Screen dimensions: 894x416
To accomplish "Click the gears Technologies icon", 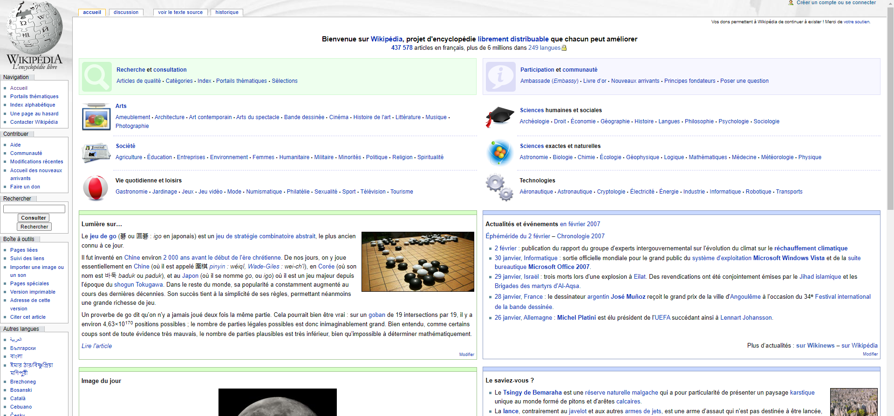I will click(499, 188).
